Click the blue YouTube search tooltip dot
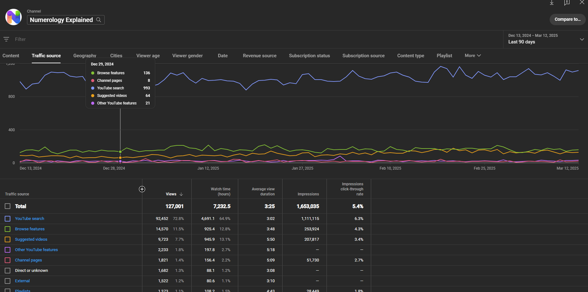This screenshot has height=292, width=588. (93, 88)
